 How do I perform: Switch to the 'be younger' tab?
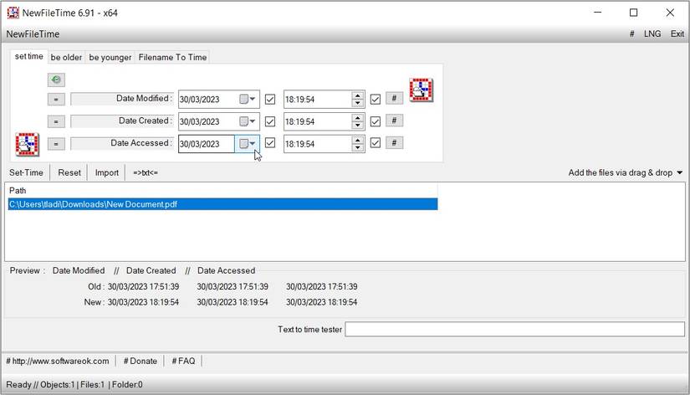click(110, 57)
